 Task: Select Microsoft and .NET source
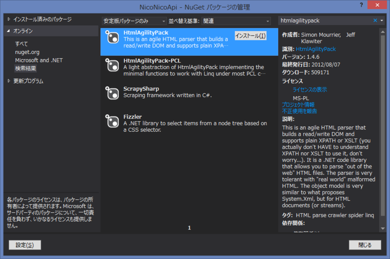coord(39,60)
